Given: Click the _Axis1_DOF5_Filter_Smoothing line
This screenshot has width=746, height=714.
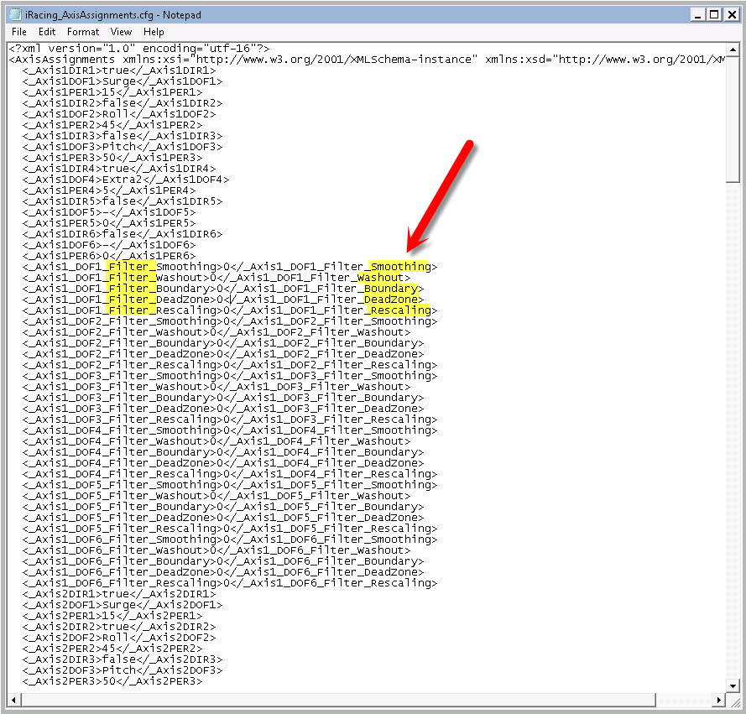Looking at the screenshot, I should point(230,485).
